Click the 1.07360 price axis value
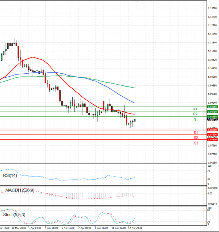Image resolution: width=219 pixels, height=232 pixels. (212, 146)
